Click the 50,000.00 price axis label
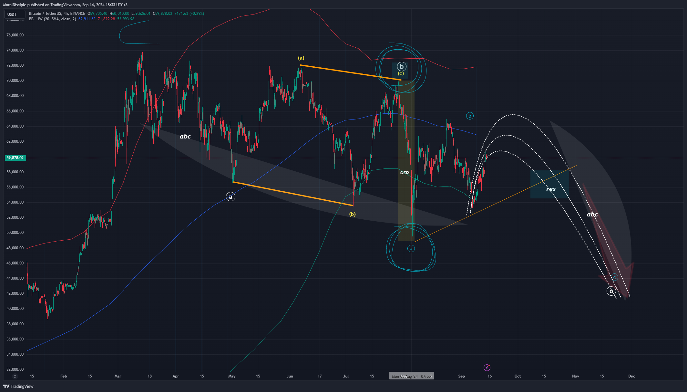The width and height of the screenshot is (687, 392). (x=15, y=233)
